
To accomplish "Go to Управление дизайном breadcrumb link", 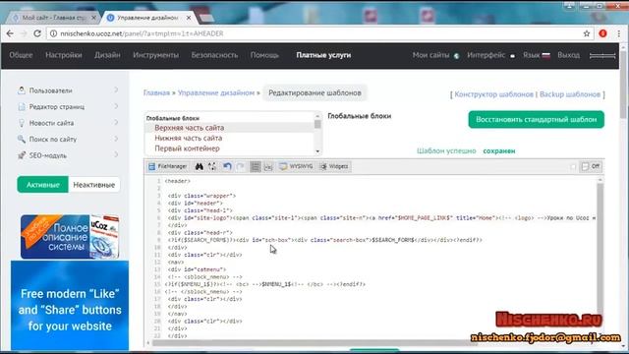I will [216, 92].
